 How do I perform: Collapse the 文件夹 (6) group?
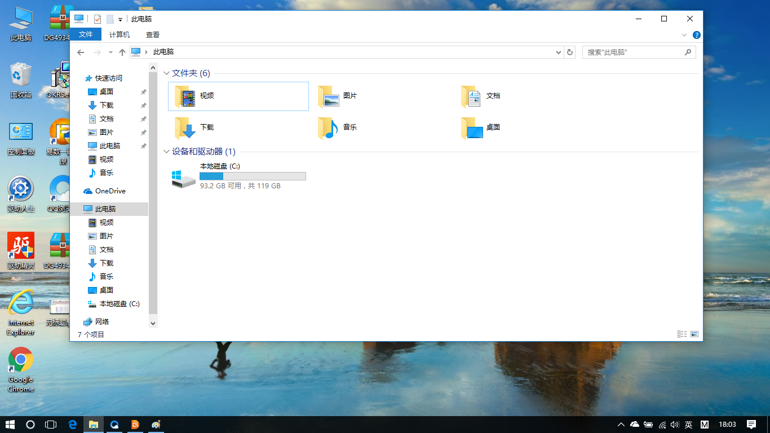(x=166, y=73)
